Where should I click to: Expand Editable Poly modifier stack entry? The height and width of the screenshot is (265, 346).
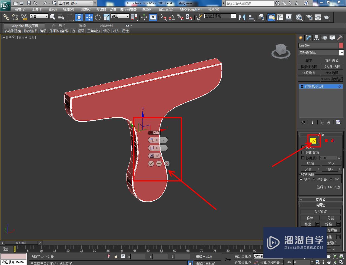coord(302,87)
